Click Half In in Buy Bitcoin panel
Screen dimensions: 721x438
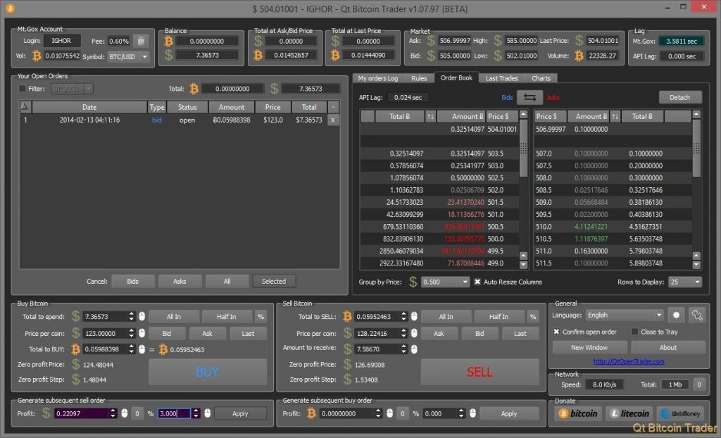(227, 317)
